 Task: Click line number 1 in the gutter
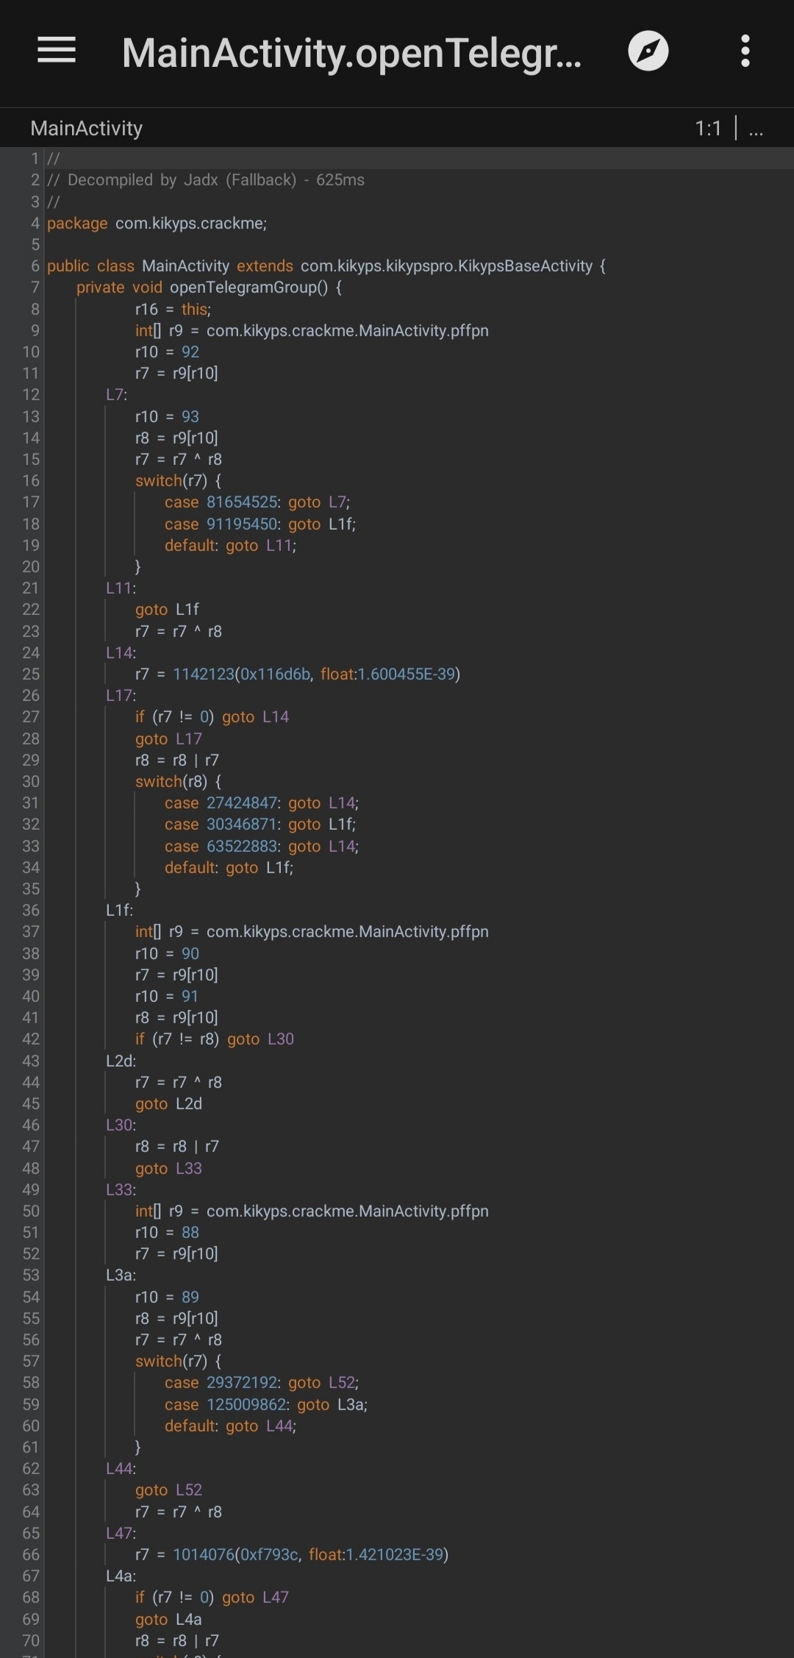(x=35, y=159)
